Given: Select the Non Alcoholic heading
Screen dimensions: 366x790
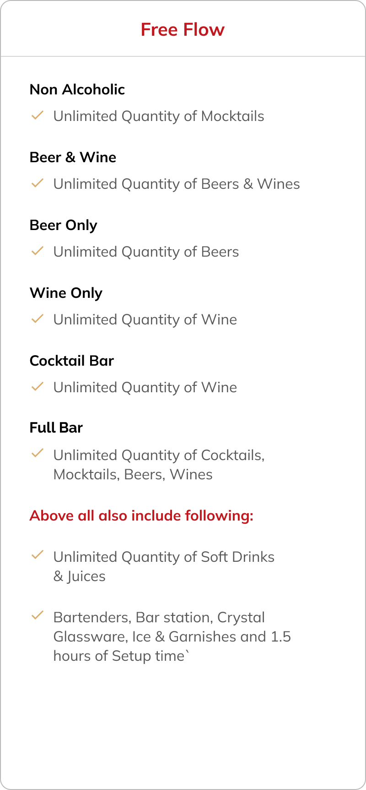Looking at the screenshot, I should pyautogui.click(x=77, y=89).
